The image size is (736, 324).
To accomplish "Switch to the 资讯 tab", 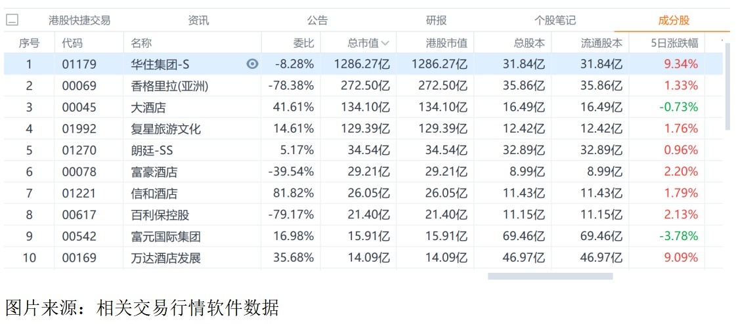I will coord(198,21).
